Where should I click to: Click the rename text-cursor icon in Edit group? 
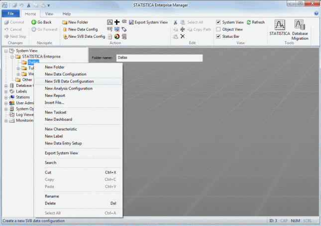point(183,29)
